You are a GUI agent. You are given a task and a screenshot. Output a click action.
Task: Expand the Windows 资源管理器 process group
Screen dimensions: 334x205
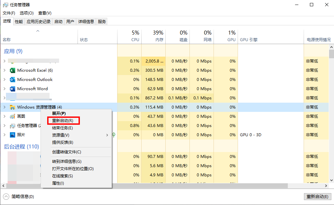4,107
